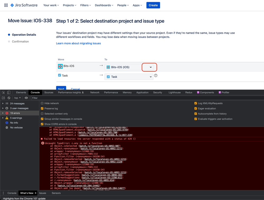Screen dimensions: 264x200
Task: Click the blue Create button
Action: (x=153, y=5)
